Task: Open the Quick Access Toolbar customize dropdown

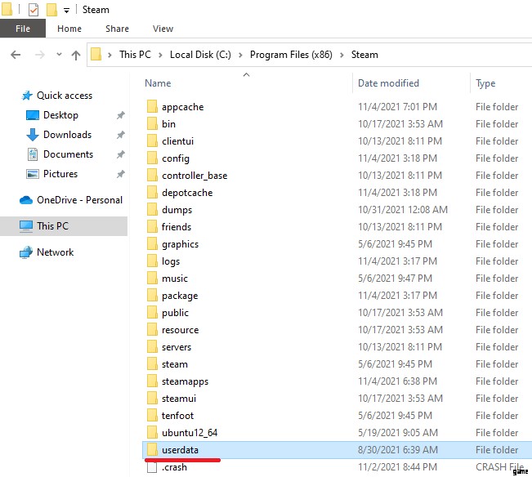Action: 66,11
